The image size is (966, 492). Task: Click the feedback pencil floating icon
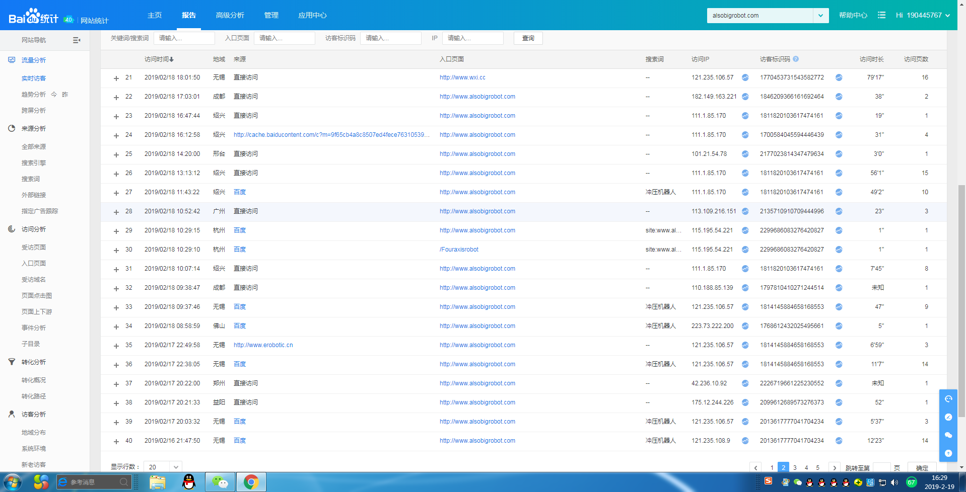tap(948, 417)
